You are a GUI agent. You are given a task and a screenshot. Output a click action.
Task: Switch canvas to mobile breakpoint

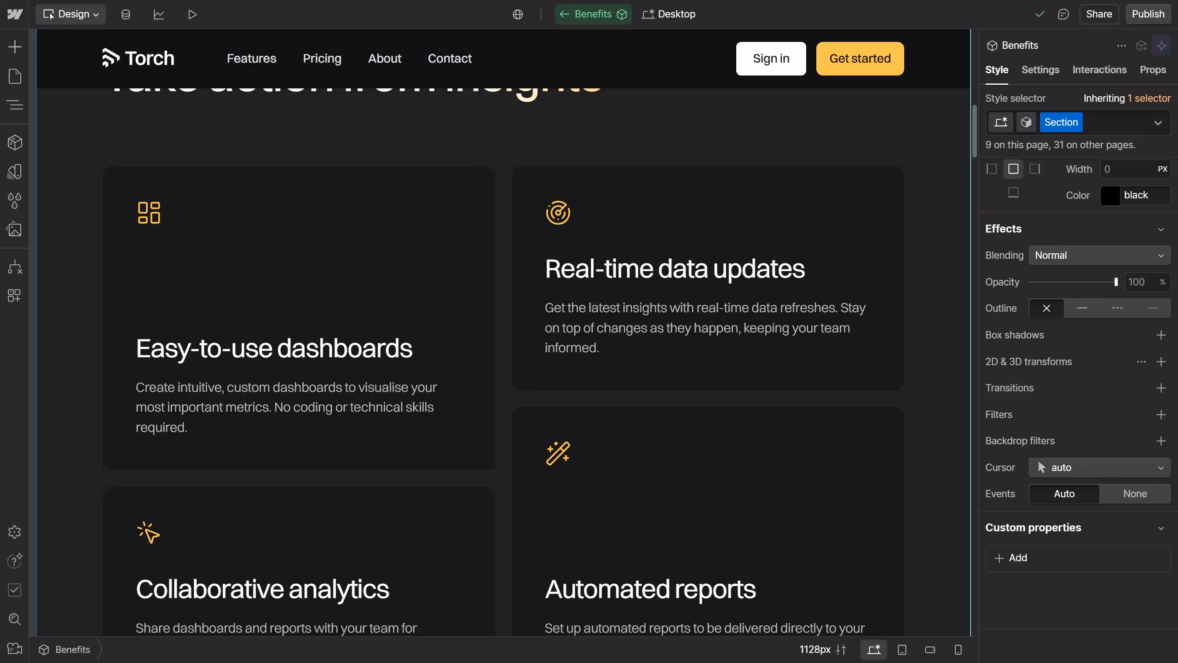958,650
